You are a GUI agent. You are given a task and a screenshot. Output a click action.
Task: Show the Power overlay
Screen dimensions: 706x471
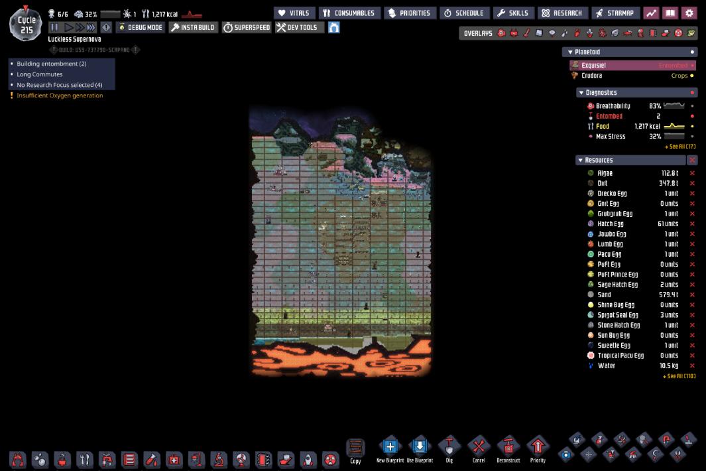pos(514,33)
